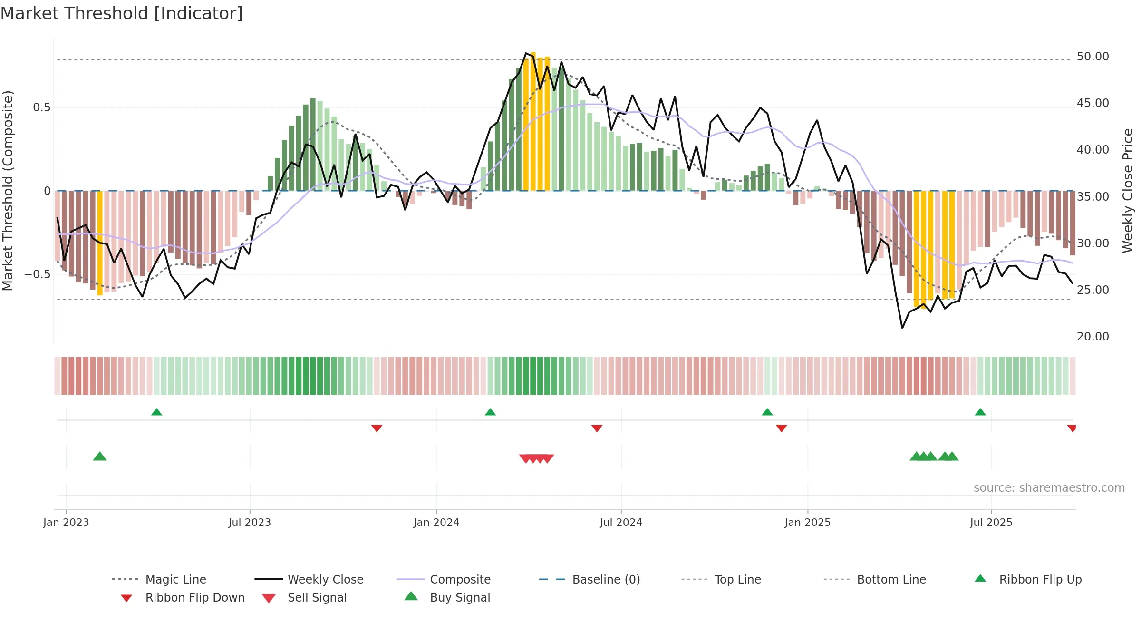Click the Weekly Close Price axis title
The width and height of the screenshot is (1141, 642).
pyautogui.click(x=1128, y=190)
